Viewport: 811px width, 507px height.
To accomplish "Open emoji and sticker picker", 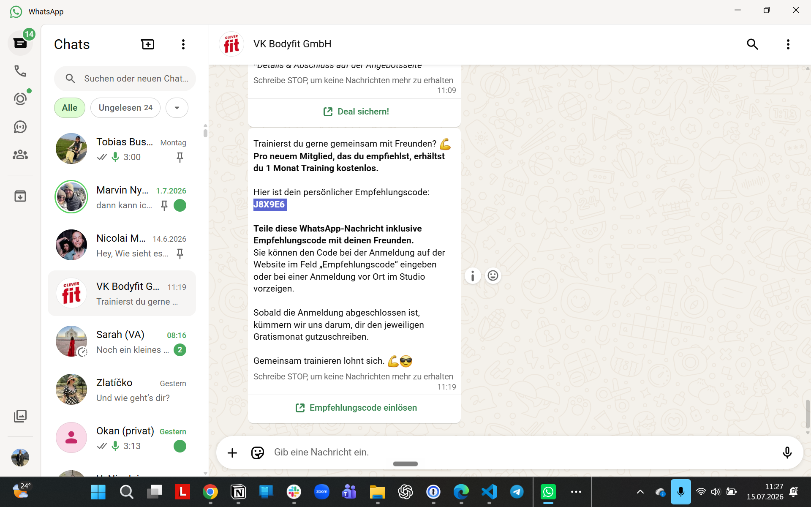I will pos(257,452).
